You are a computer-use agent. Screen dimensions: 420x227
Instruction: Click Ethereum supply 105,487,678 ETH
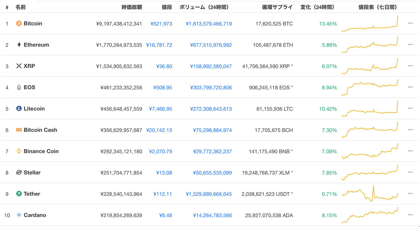(x=273, y=45)
